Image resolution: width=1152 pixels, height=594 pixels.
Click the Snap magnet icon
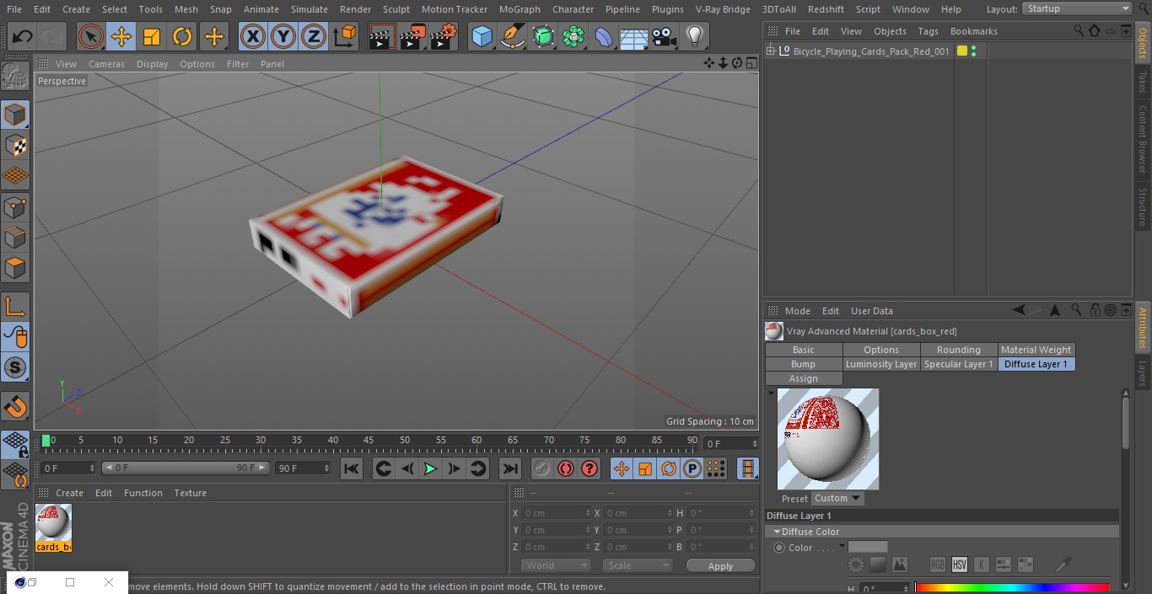point(15,407)
